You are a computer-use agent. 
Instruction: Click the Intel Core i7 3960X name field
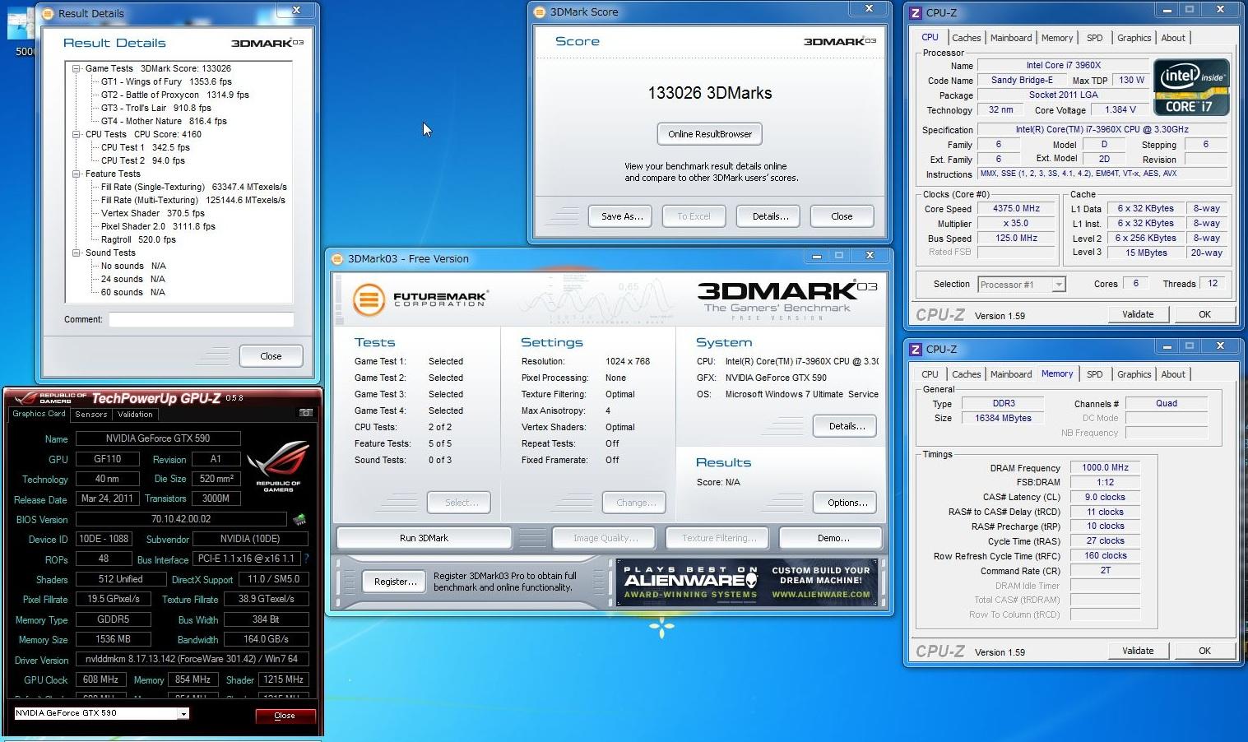tap(1063, 65)
